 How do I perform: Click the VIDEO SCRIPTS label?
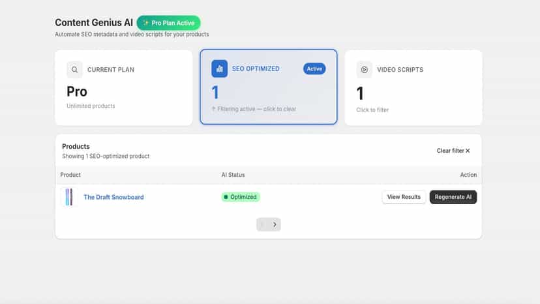pyautogui.click(x=400, y=70)
